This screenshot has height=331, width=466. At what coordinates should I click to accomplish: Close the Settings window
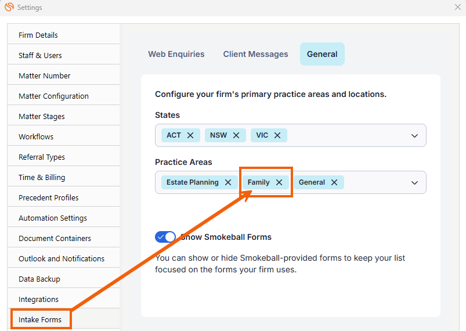click(x=458, y=8)
